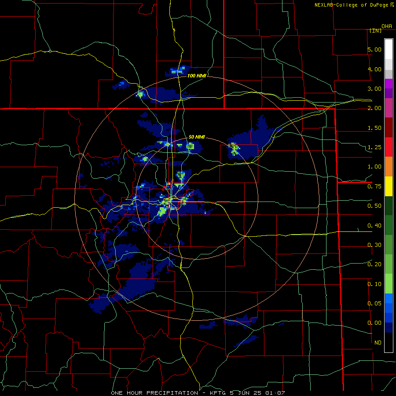Click the 0.10 legend value

pyautogui.click(x=374, y=284)
